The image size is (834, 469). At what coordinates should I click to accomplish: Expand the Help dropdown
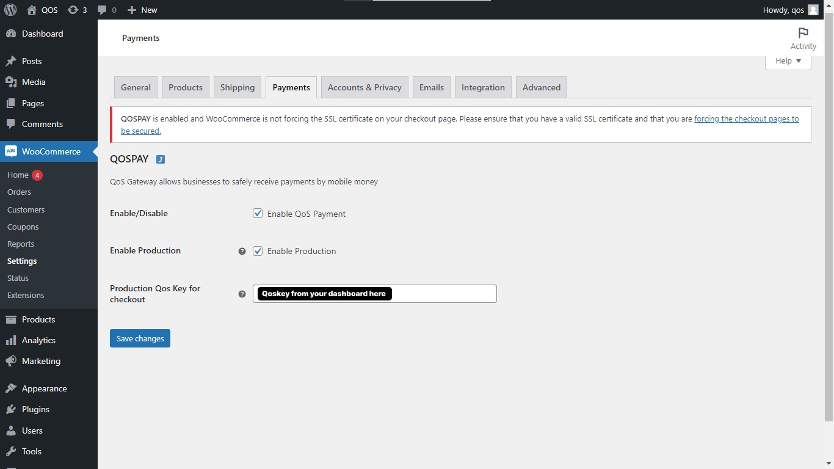(788, 61)
